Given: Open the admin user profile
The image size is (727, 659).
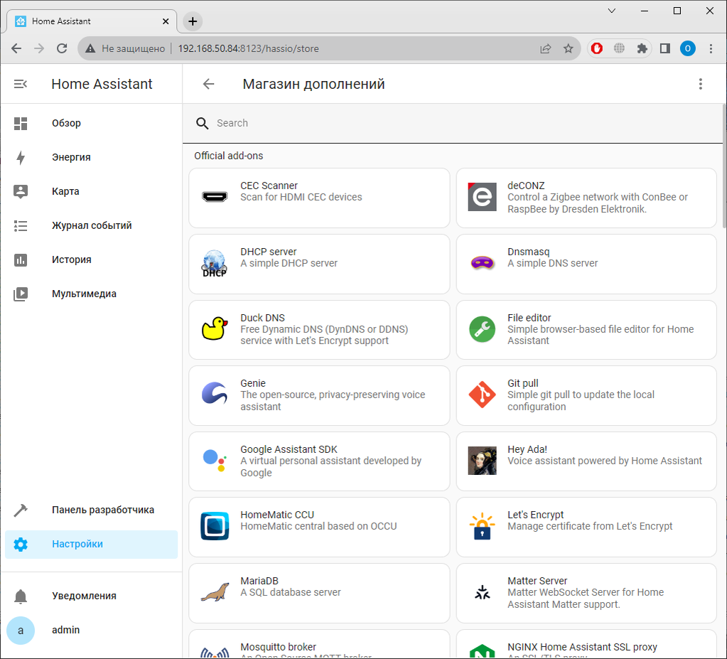Looking at the screenshot, I should pos(92,631).
